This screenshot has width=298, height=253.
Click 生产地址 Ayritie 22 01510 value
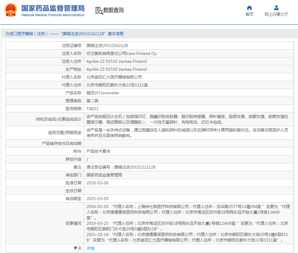coord(116,69)
